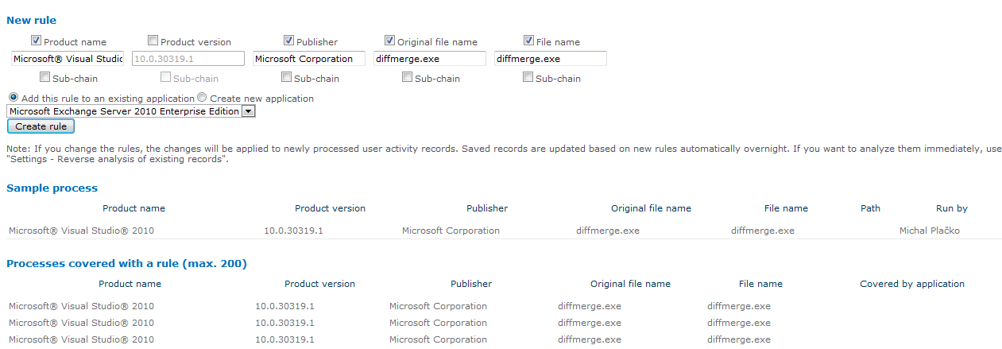The image size is (1002, 349).
Task: Click Microsoft® Visual Studio® 2010 in Sample process row
Action: coord(81,231)
